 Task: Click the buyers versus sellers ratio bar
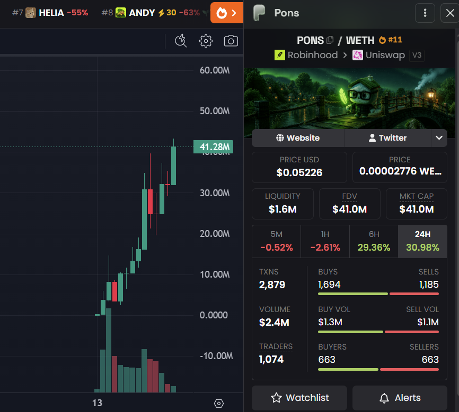(x=378, y=369)
